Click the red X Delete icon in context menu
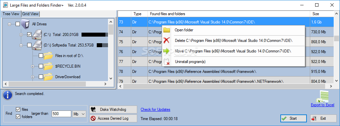340x126 pixels. point(167,41)
